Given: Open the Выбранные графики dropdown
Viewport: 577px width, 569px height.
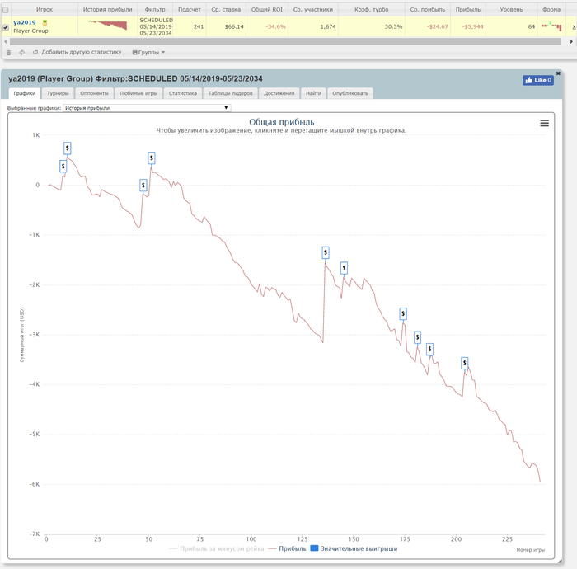Looking at the screenshot, I should pos(147,108).
